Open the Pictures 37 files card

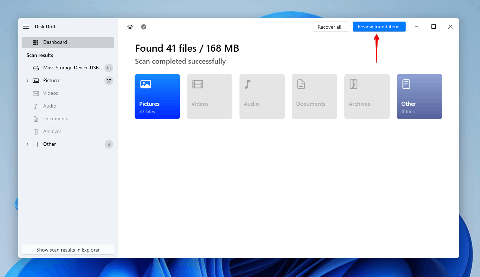157,97
